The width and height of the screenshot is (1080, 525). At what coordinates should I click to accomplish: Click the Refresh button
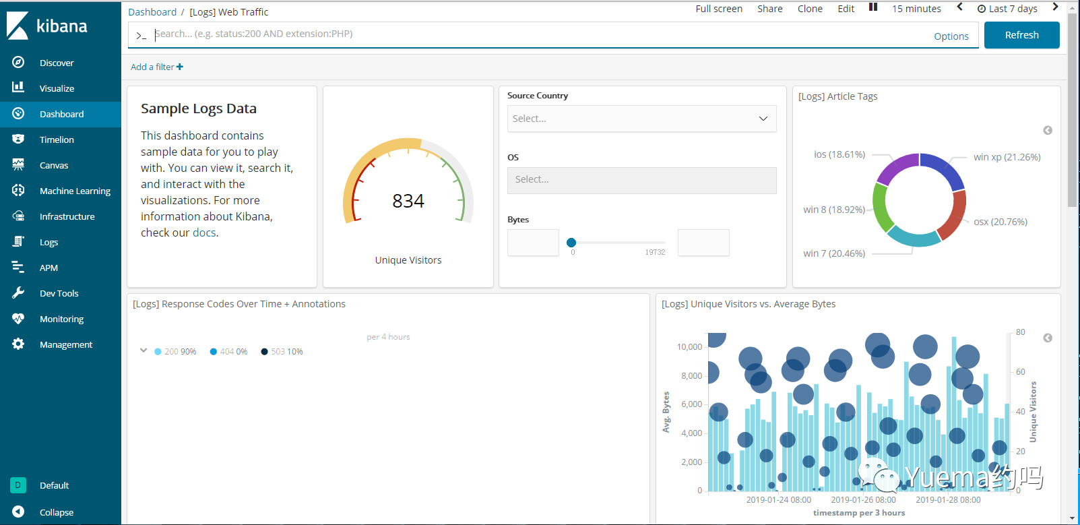1021,35
